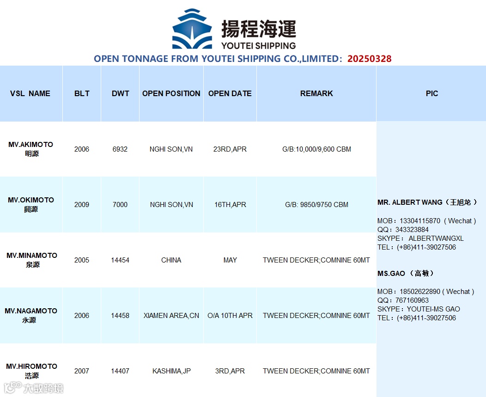The height and width of the screenshot is (397, 486).
Task: Select vessel name MV.OKIMOTO
Action: click(31, 200)
